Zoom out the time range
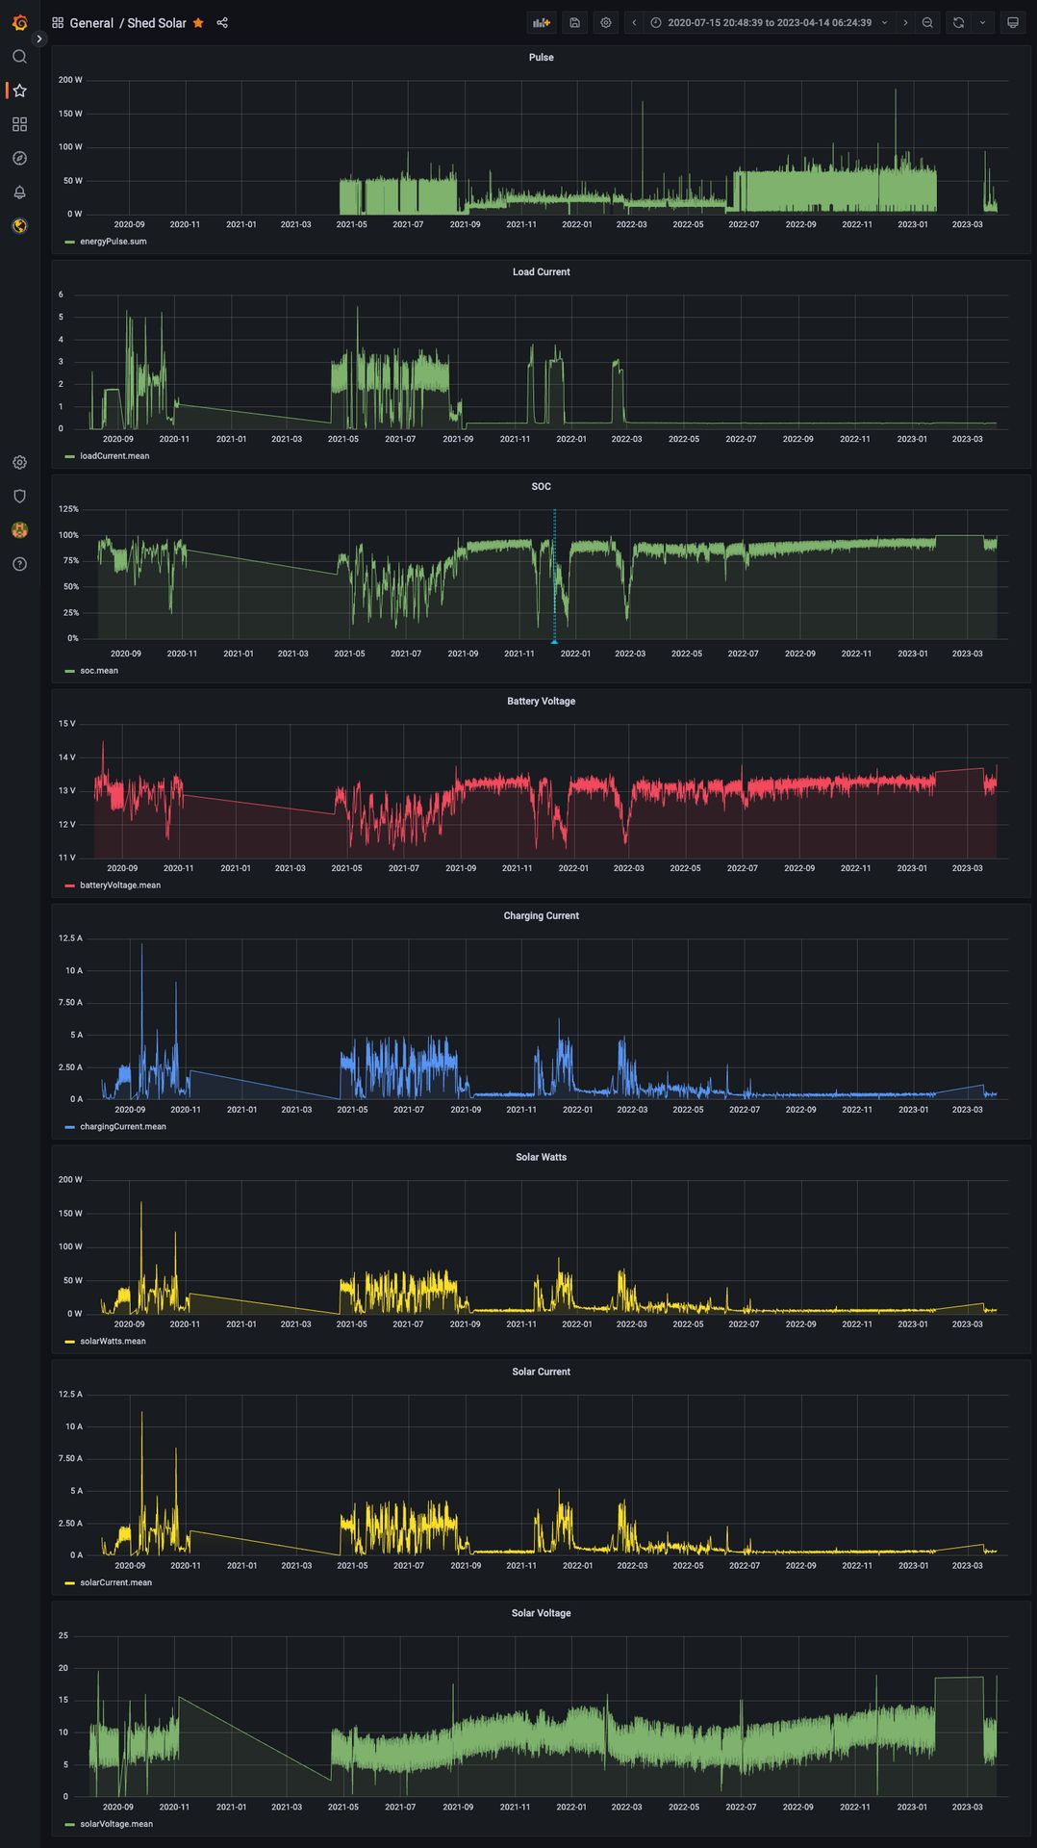The width and height of the screenshot is (1037, 1848). (x=927, y=23)
